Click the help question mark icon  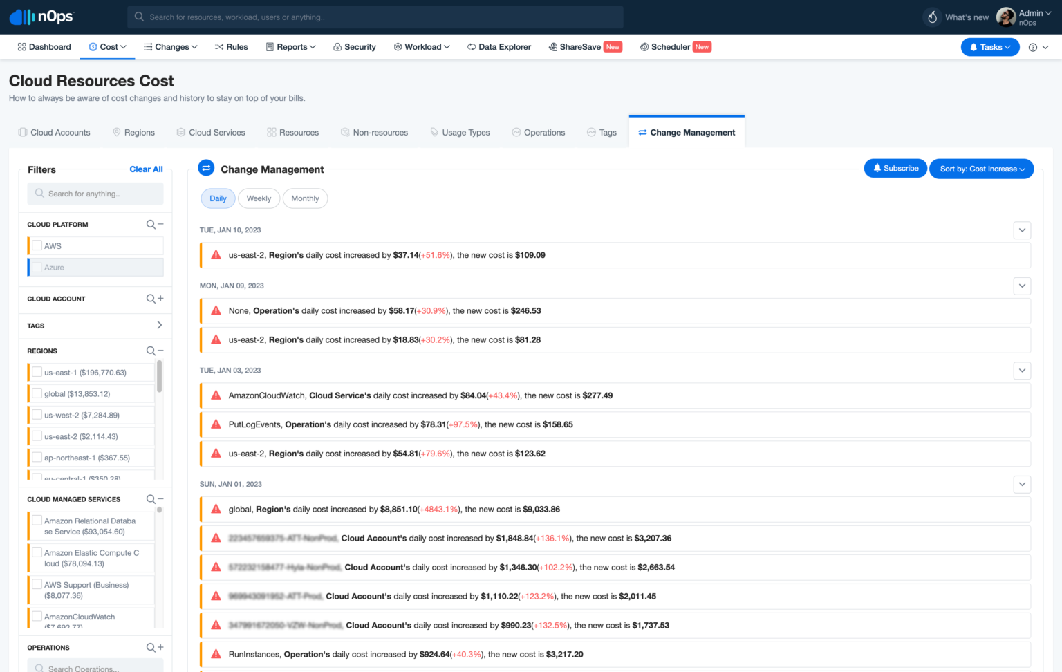[1032, 47]
